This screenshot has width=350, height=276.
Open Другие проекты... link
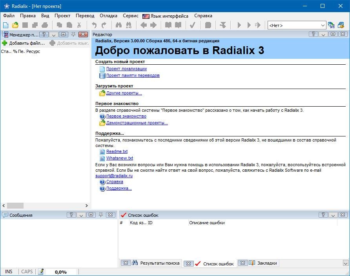(x=124, y=93)
